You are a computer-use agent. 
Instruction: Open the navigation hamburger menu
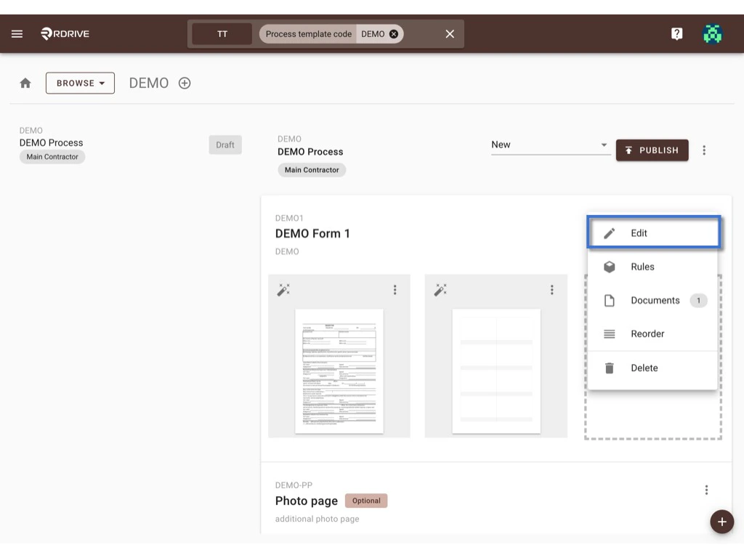17,33
